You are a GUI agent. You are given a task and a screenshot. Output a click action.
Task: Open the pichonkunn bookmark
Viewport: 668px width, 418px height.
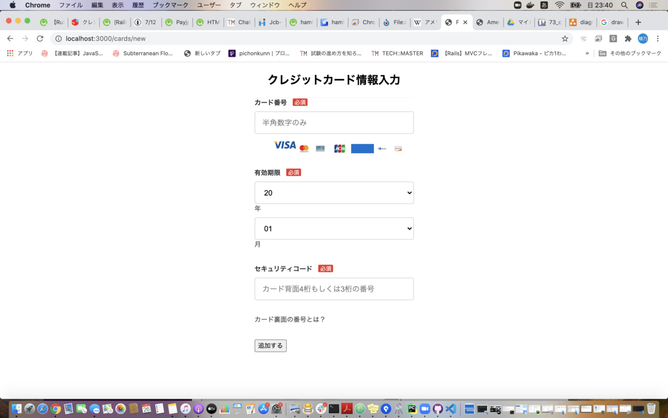coord(259,54)
